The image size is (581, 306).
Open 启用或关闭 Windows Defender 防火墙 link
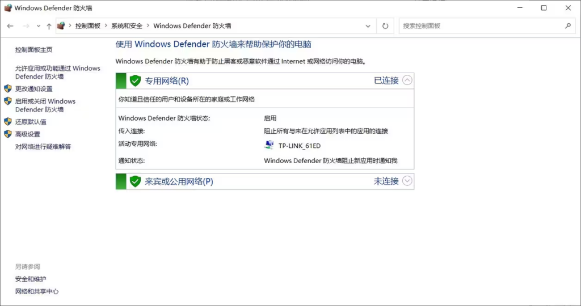45,105
